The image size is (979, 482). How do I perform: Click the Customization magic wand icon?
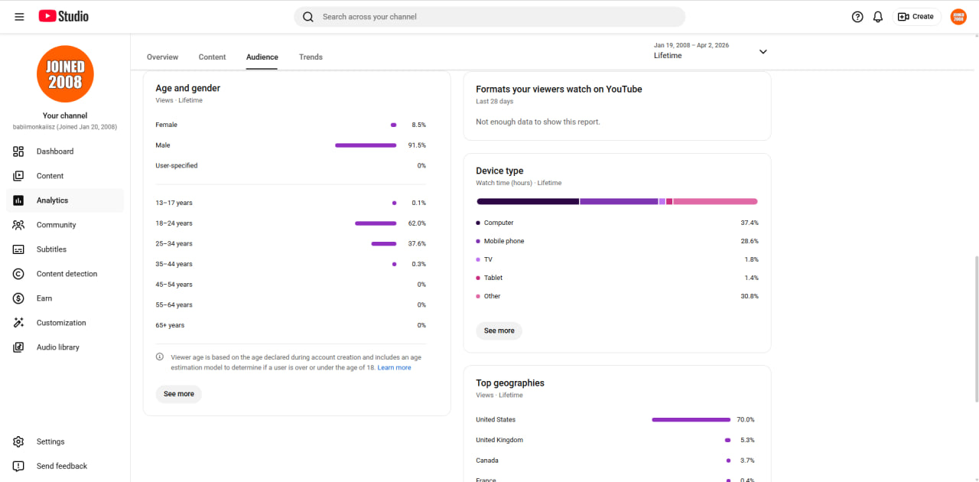[18, 323]
